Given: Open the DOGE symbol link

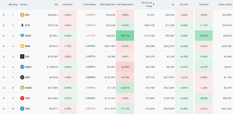Looking at the screenshot, I should coord(28,88).
